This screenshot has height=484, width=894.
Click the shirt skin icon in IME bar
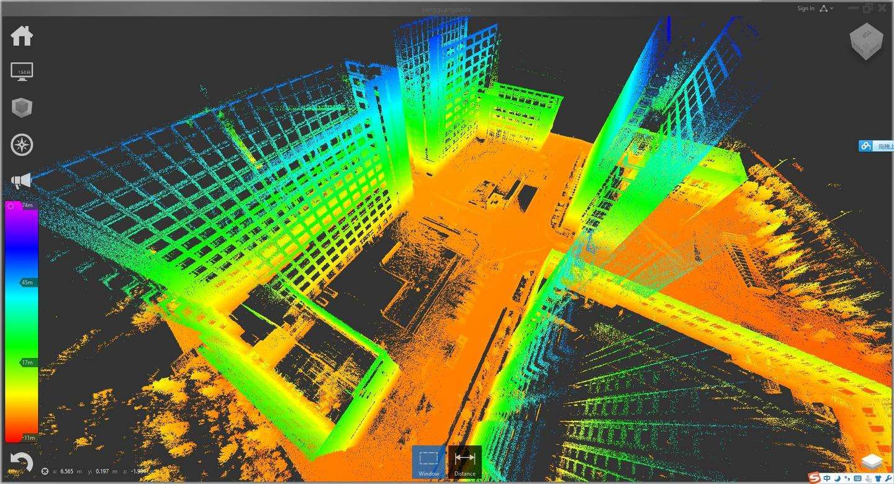pyautogui.click(x=878, y=478)
